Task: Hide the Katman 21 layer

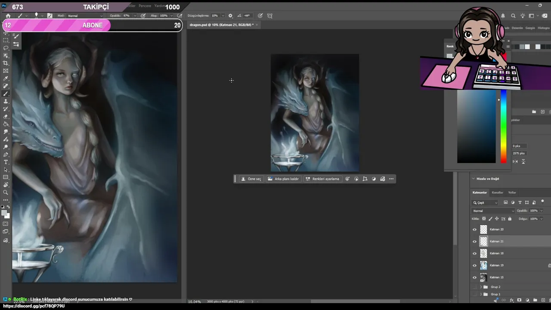Action: pos(475,242)
